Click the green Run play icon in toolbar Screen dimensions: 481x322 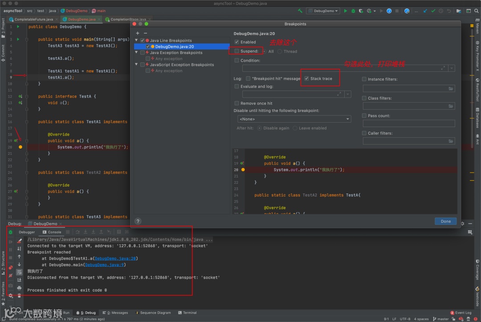[x=346, y=11]
